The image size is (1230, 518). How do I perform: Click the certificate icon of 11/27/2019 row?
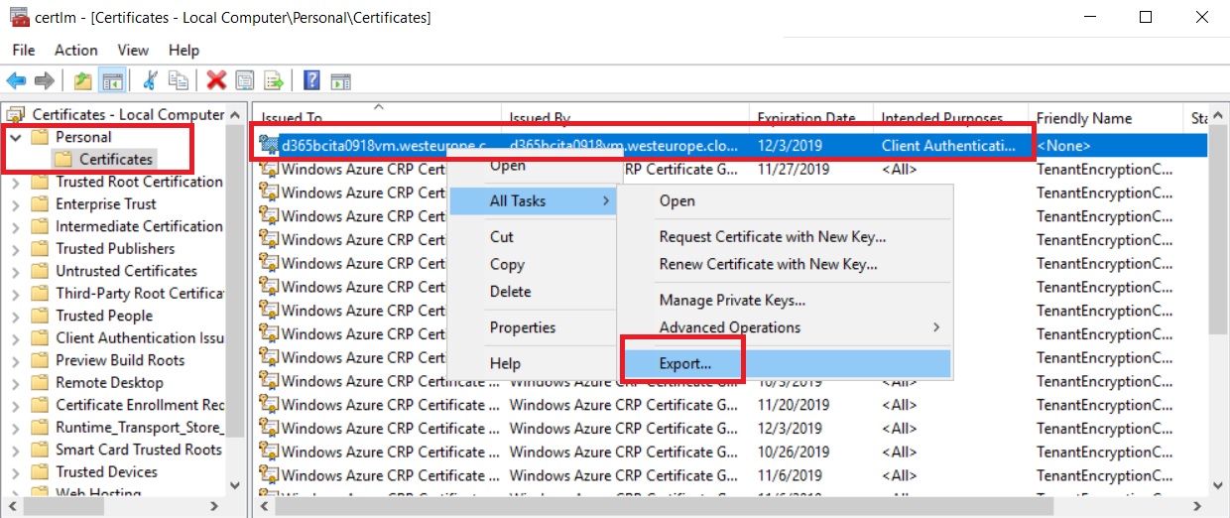pos(269,169)
